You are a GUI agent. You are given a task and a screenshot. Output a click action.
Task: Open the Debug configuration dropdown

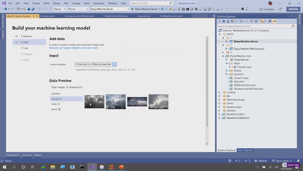point(59,9)
